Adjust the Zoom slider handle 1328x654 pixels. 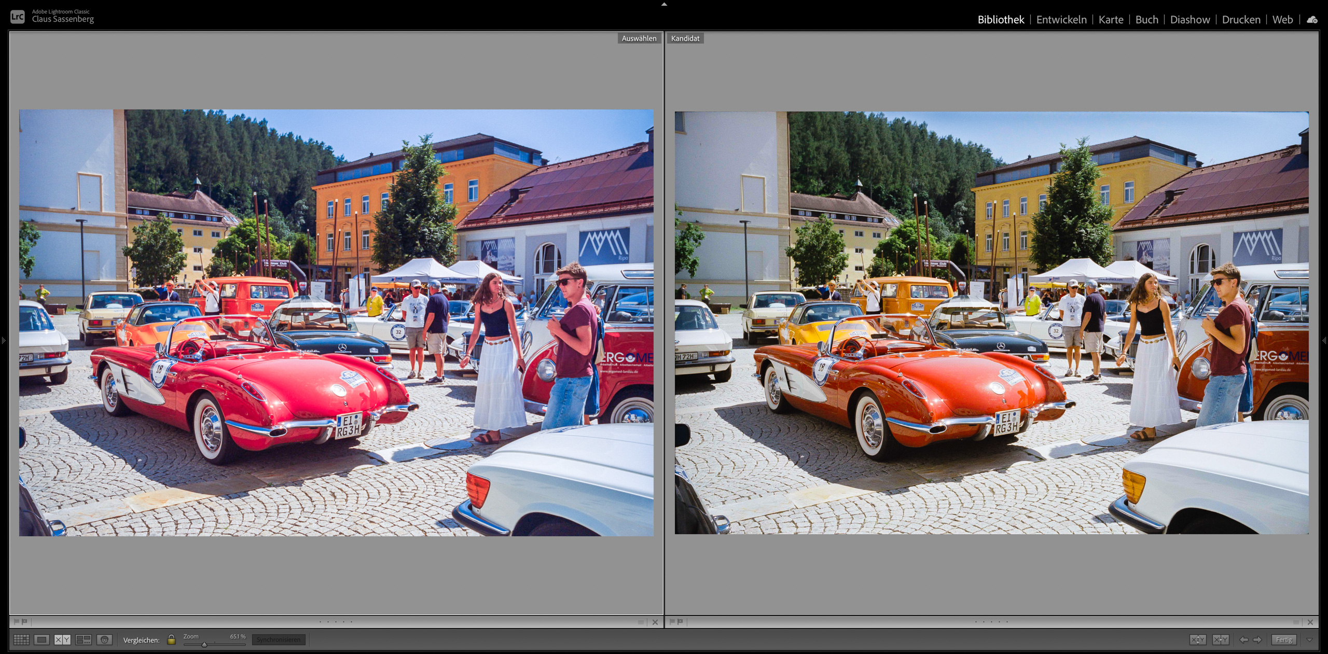204,645
